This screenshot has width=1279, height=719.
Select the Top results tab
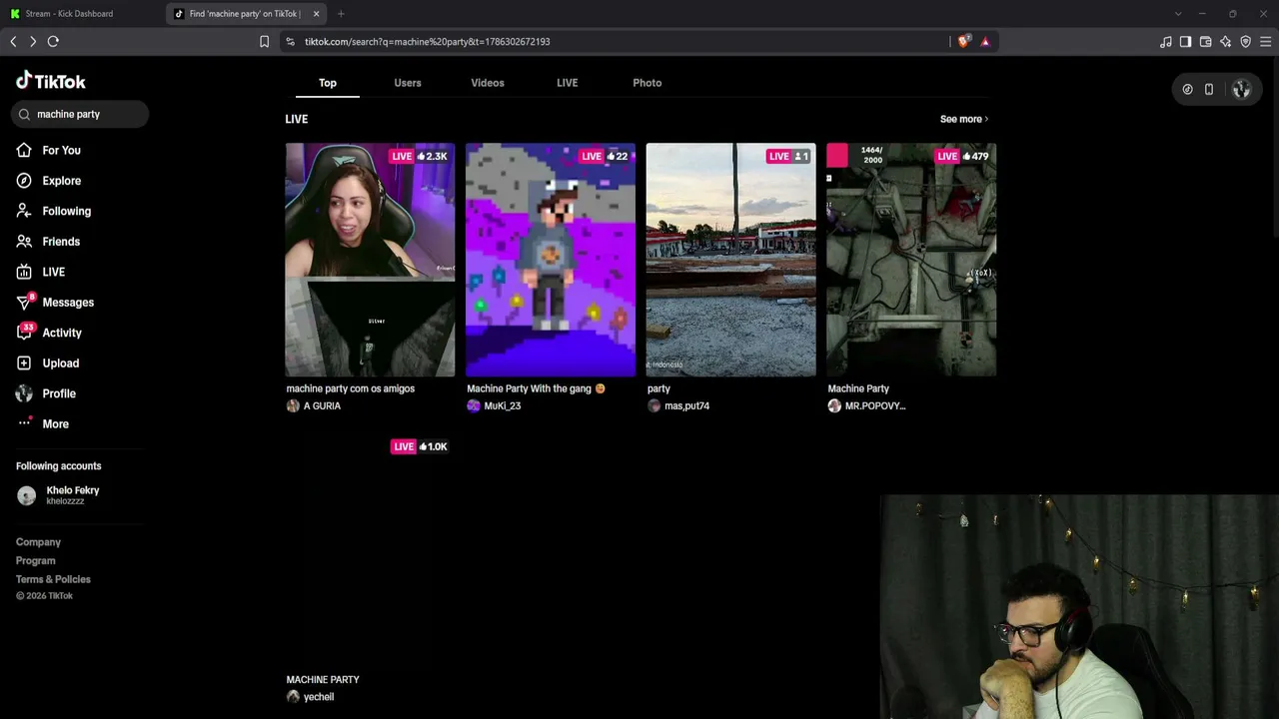[x=328, y=83]
